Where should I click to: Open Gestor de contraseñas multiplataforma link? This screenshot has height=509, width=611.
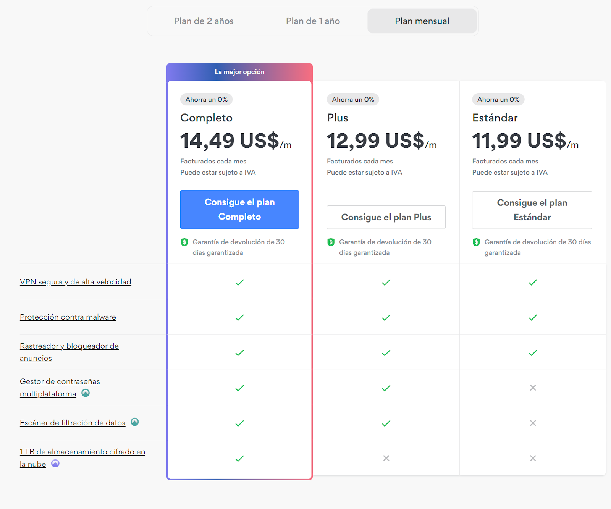tap(60, 388)
